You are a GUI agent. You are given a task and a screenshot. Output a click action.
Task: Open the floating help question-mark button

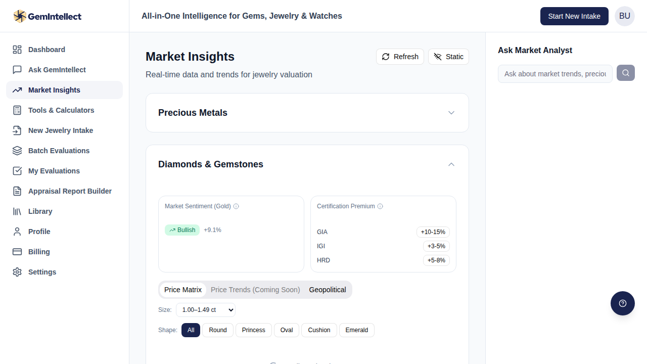[622, 303]
